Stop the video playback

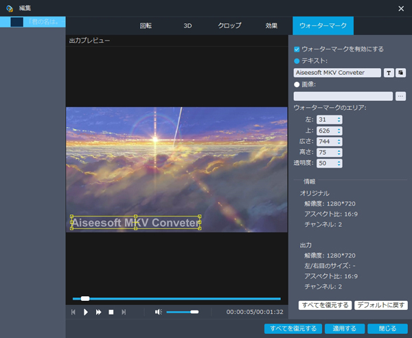pos(111,312)
